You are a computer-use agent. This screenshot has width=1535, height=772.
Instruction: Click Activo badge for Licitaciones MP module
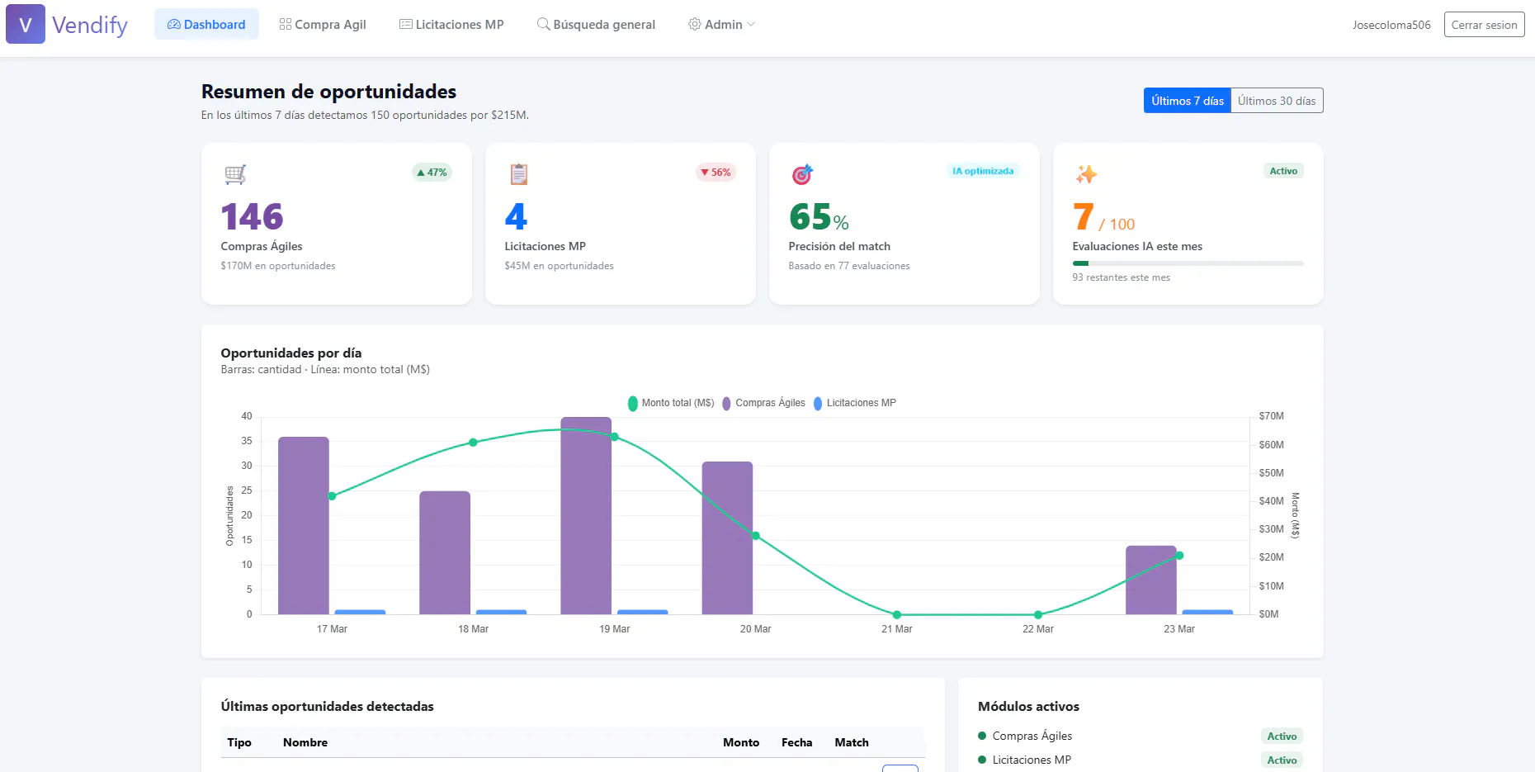[x=1282, y=760]
